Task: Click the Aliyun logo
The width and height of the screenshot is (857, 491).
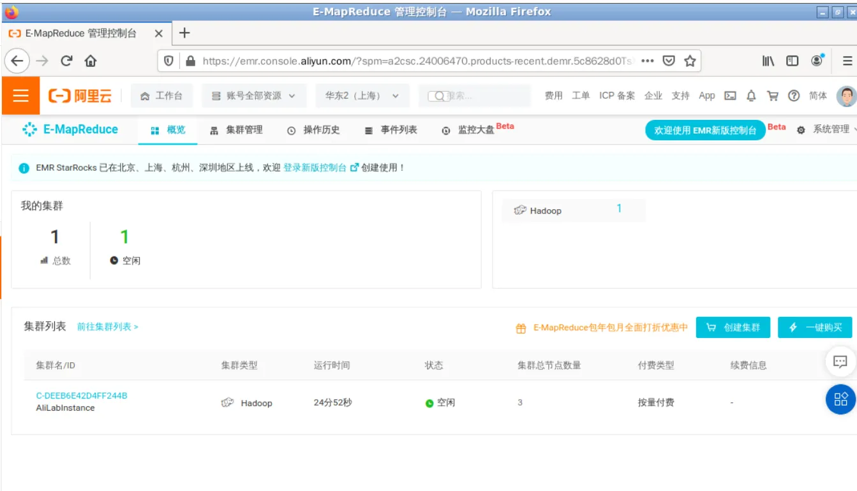Action: [80, 96]
